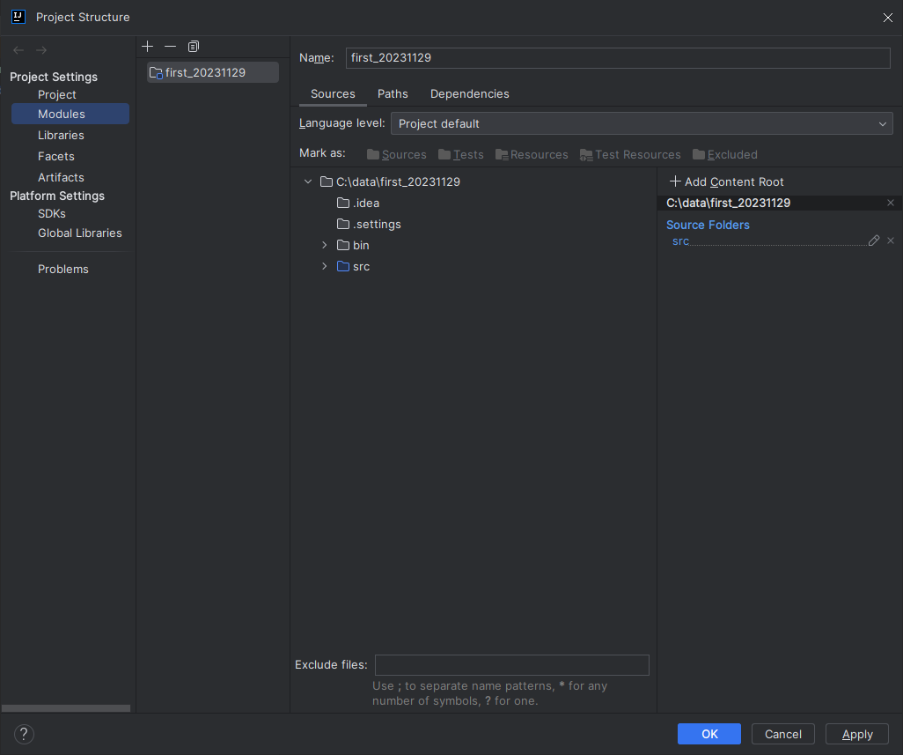Open the Language level dropdown
The height and width of the screenshot is (755, 903).
coord(881,123)
